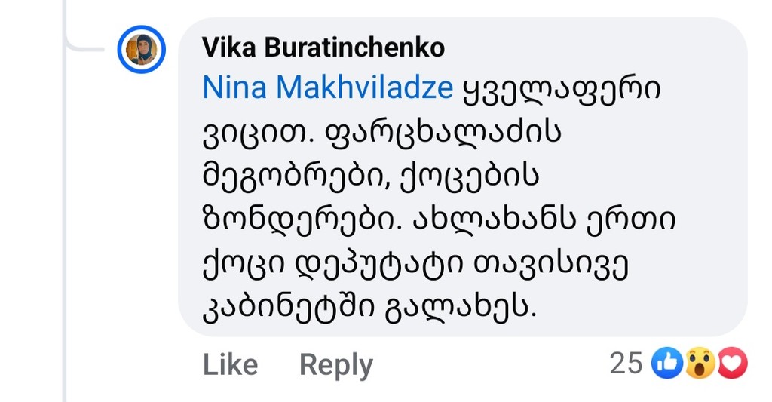Reply to Vika Buratinchenko's comment
This screenshot has height=402, width=772.
(x=335, y=364)
